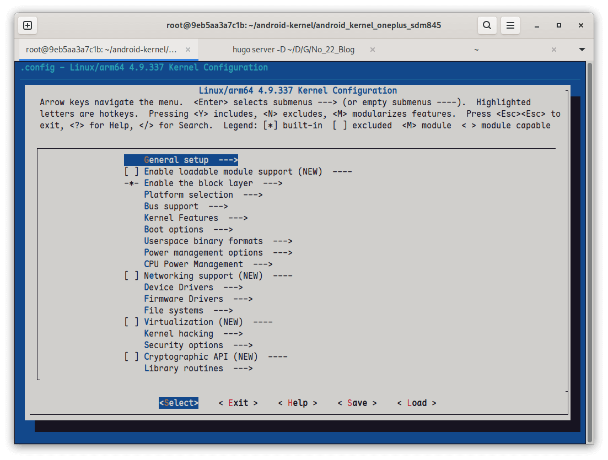This screenshot has width=608, height=460.
Task: Close the first root terminal tab
Action: pyautogui.click(x=189, y=50)
